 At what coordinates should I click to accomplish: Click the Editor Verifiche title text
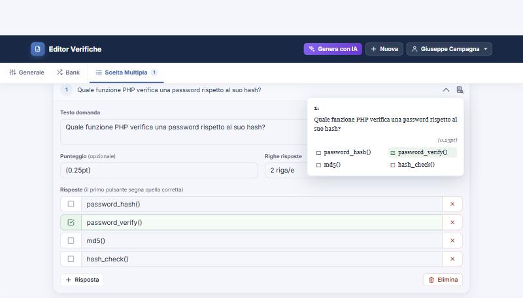pos(75,49)
